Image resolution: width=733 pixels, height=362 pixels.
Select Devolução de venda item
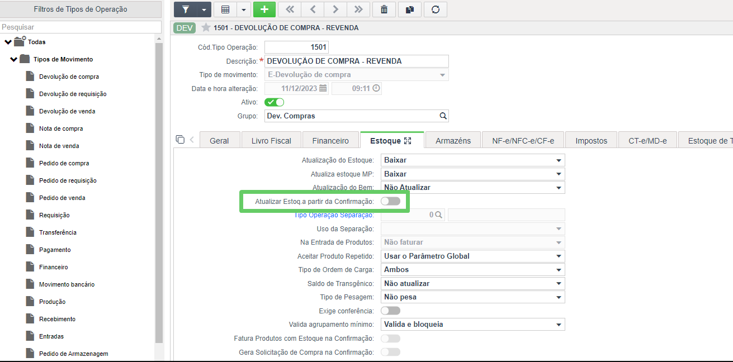click(67, 111)
